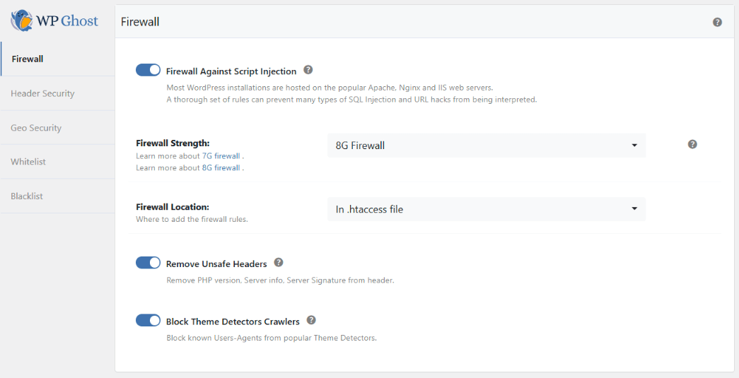739x378 pixels.
Task: Go to the Whitelist tab
Action: tap(28, 162)
